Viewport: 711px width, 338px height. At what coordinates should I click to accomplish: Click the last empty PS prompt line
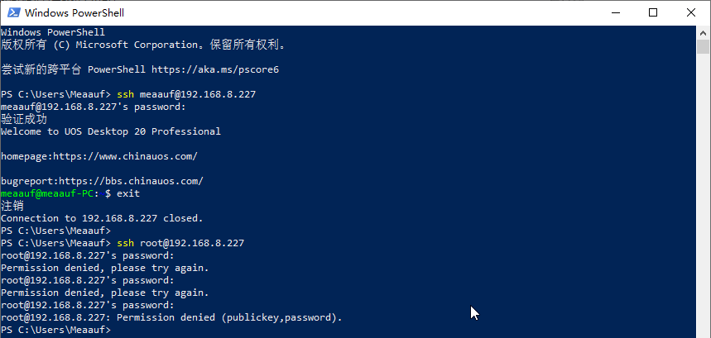[x=55, y=330]
